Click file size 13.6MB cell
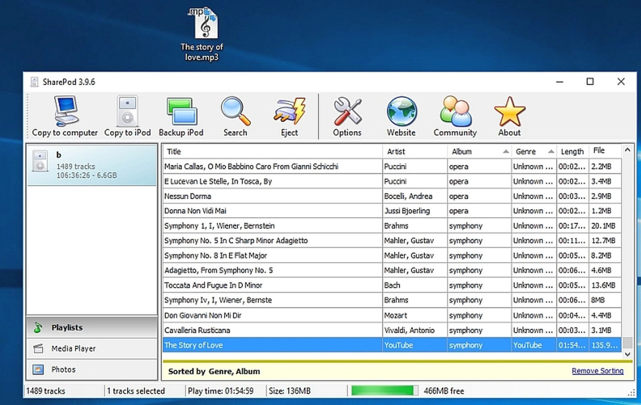Viewport: 641px width, 405px height. click(605, 286)
